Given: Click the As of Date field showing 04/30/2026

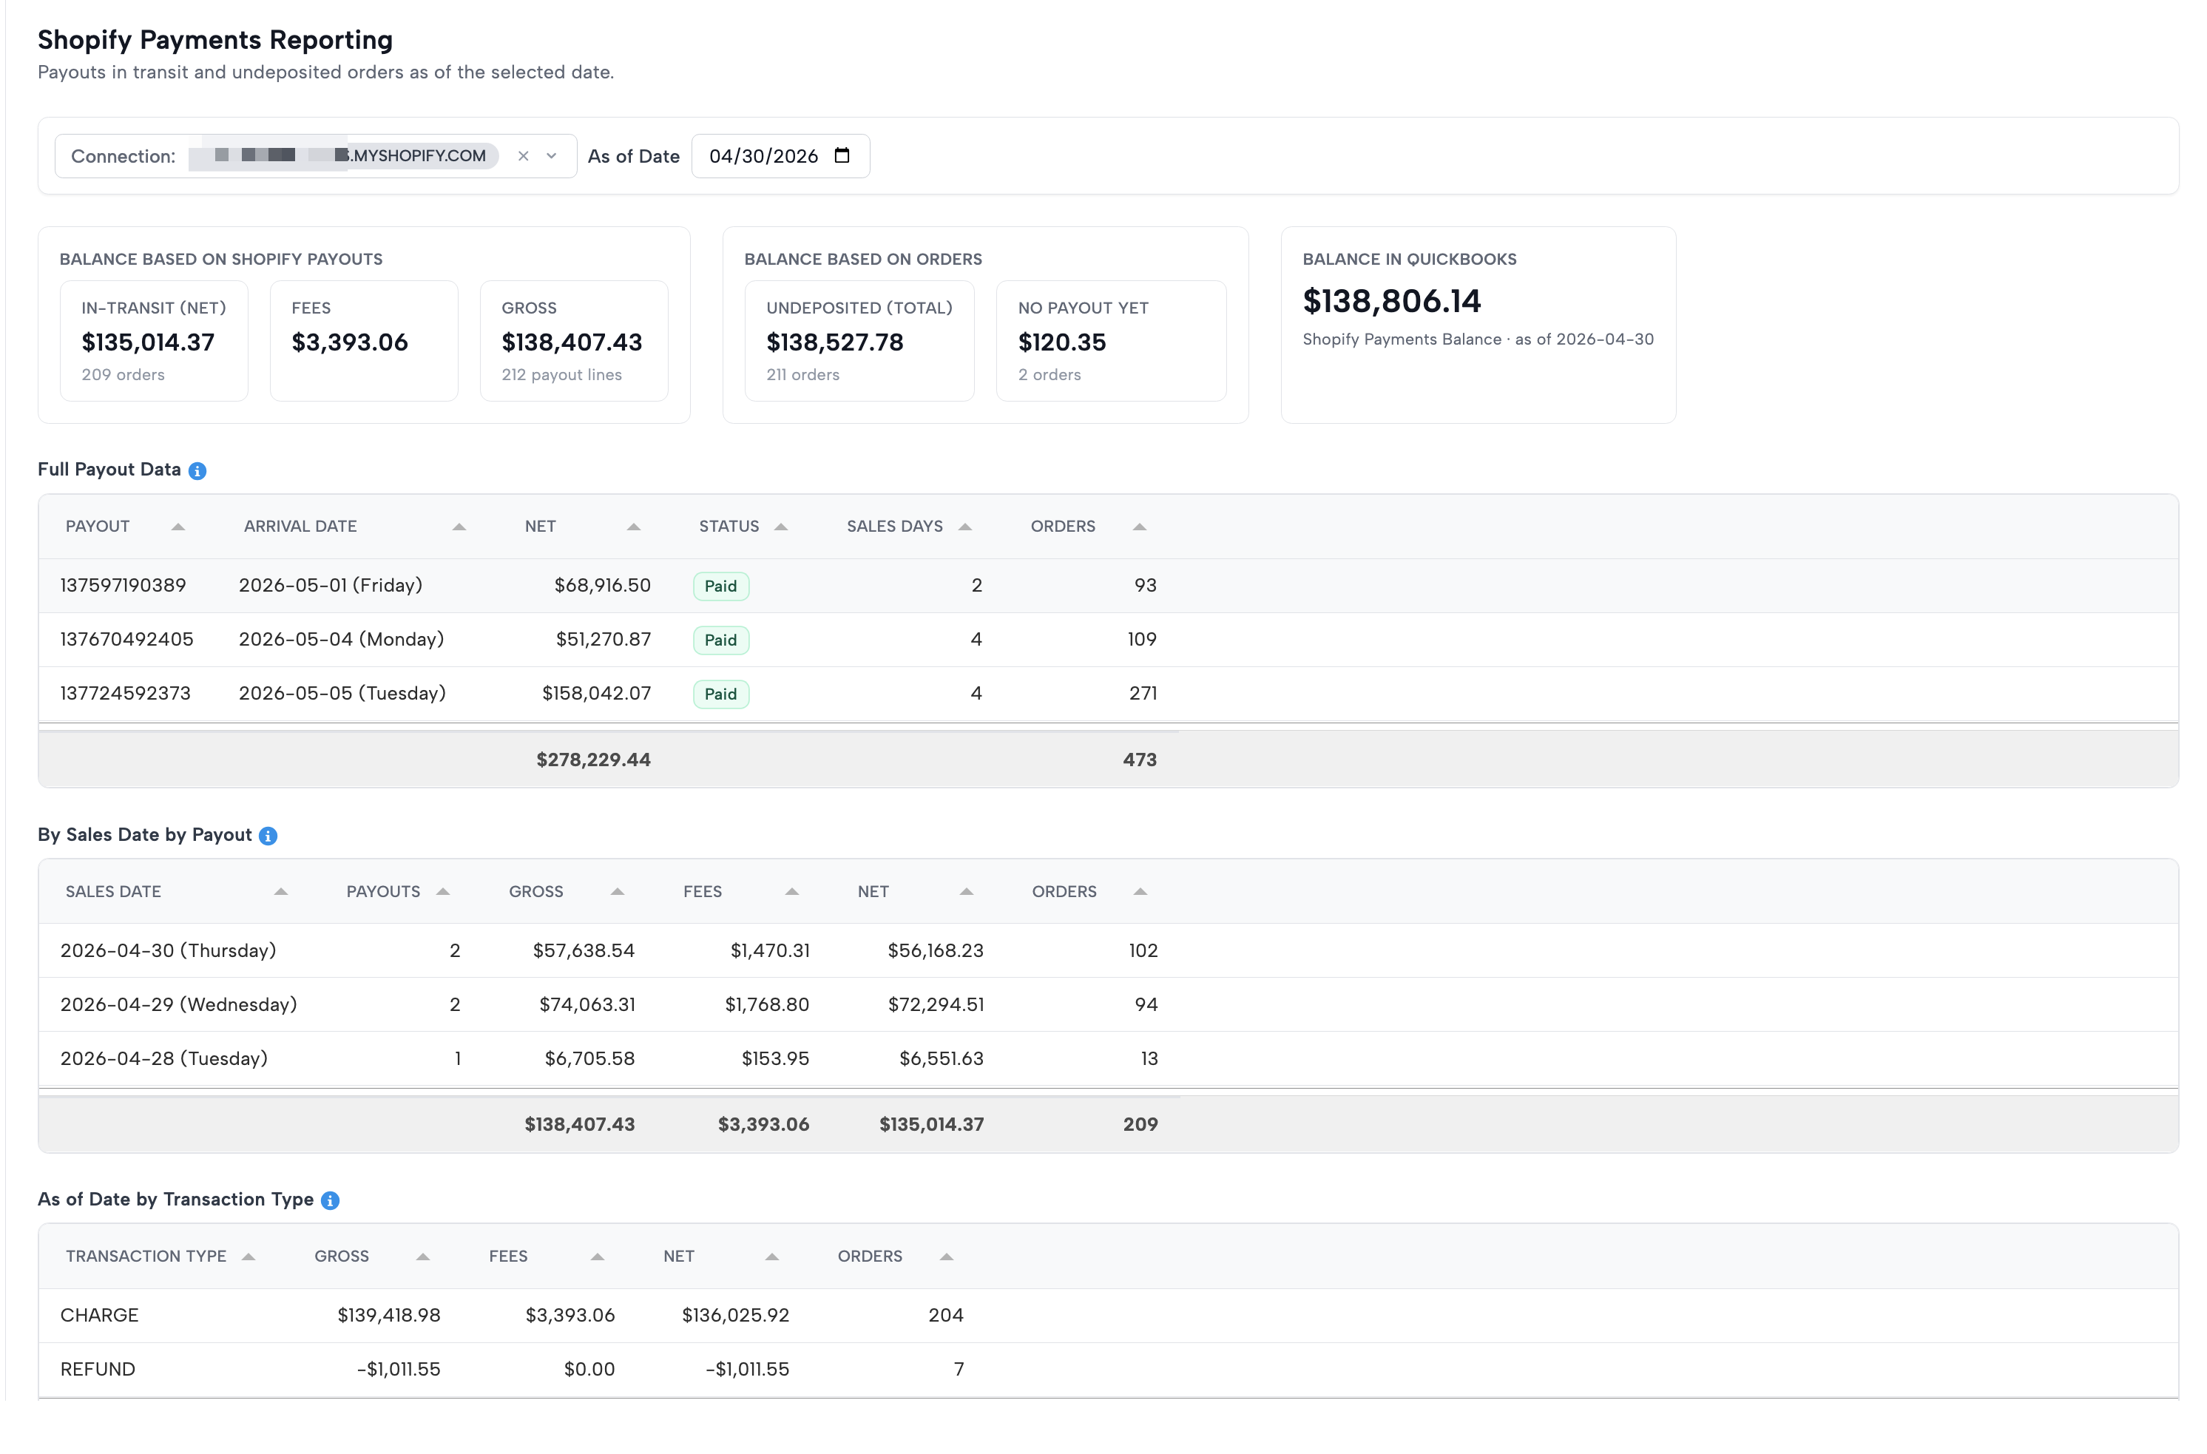Looking at the screenshot, I should pyautogui.click(x=781, y=156).
